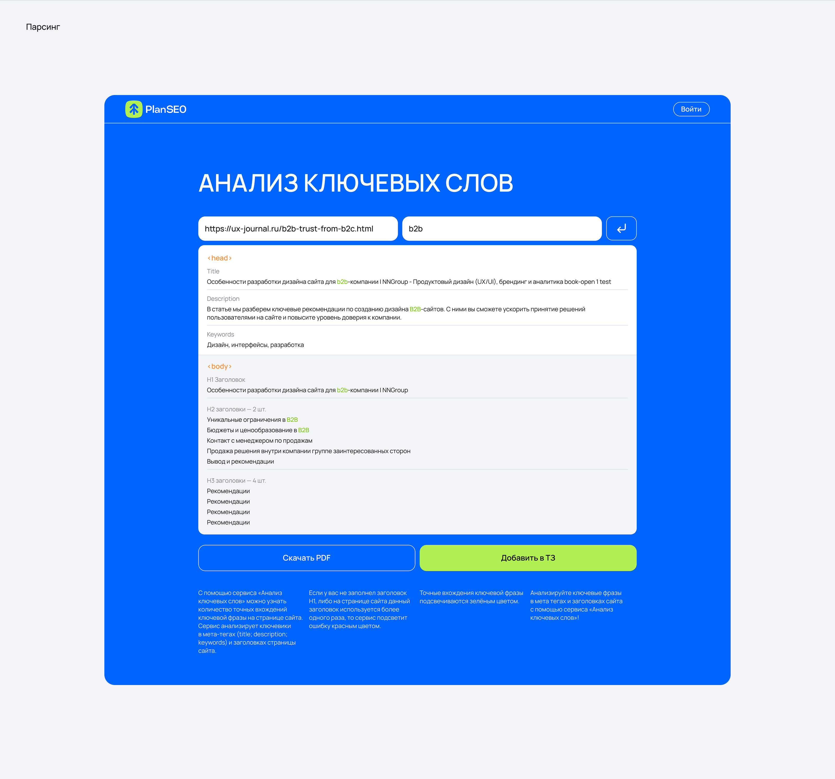
Task: Click the Keywords value Дизайн, интерфейсы, разработка
Action: pos(256,345)
